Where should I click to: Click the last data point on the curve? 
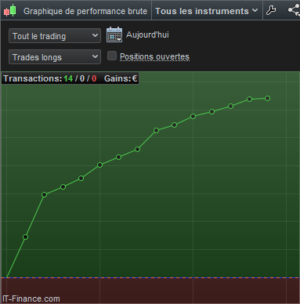pos(267,99)
